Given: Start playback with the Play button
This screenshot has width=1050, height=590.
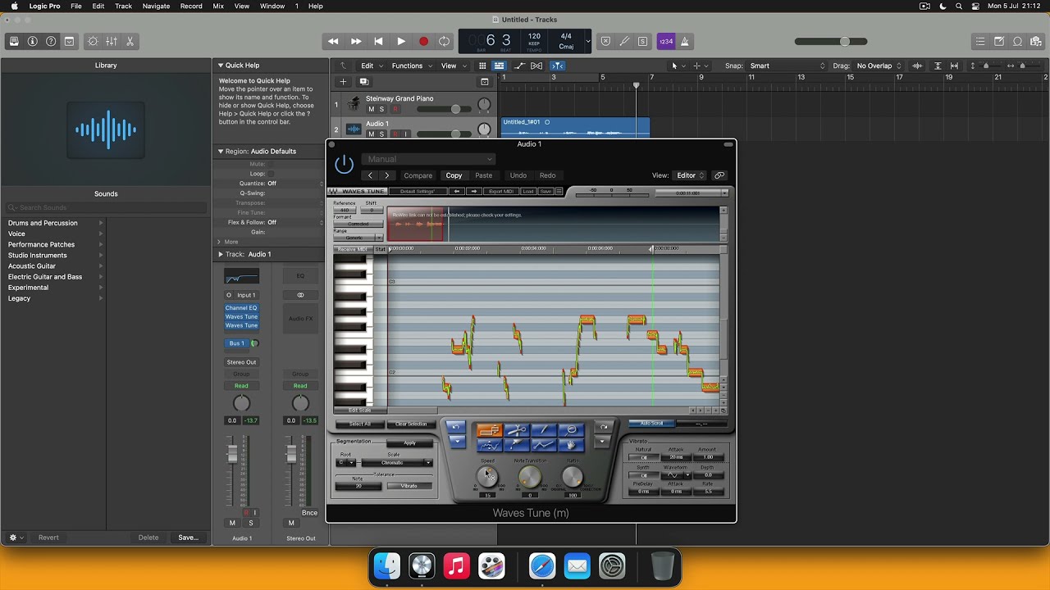Looking at the screenshot, I should click(x=400, y=41).
